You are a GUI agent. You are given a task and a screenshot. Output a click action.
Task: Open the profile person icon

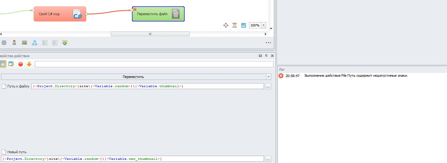click(x=14, y=42)
